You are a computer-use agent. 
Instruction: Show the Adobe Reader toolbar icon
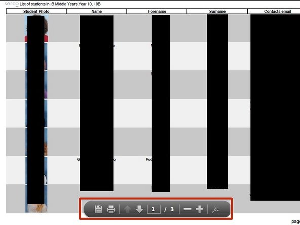(216, 209)
